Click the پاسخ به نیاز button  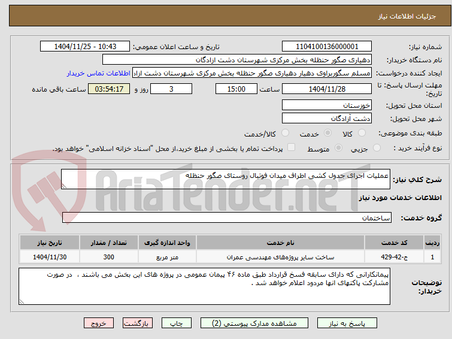pos(347,323)
